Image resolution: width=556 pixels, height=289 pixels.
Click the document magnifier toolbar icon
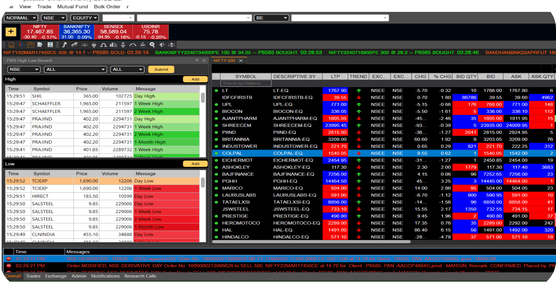(x=40, y=45)
